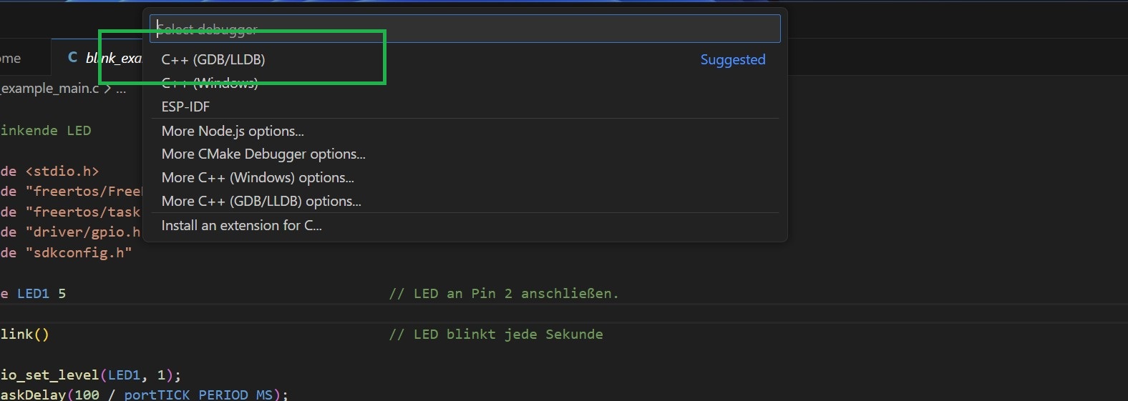This screenshot has width=1128, height=401.
Task: Place cursor on the stdio.h include
Action: [62, 171]
